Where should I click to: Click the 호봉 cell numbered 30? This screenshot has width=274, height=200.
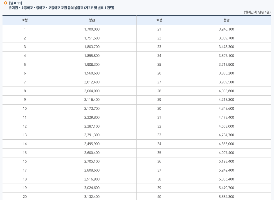point(159,108)
